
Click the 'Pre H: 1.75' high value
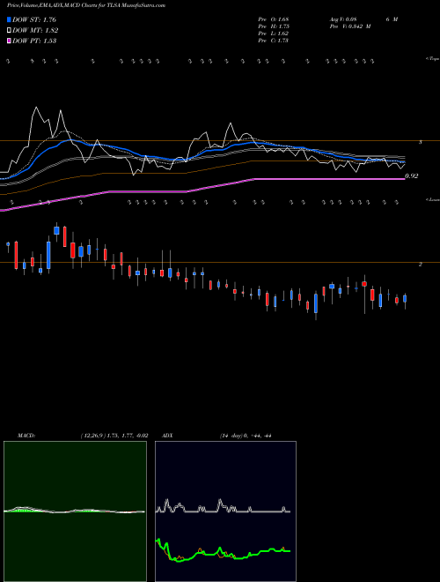click(x=274, y=26)
